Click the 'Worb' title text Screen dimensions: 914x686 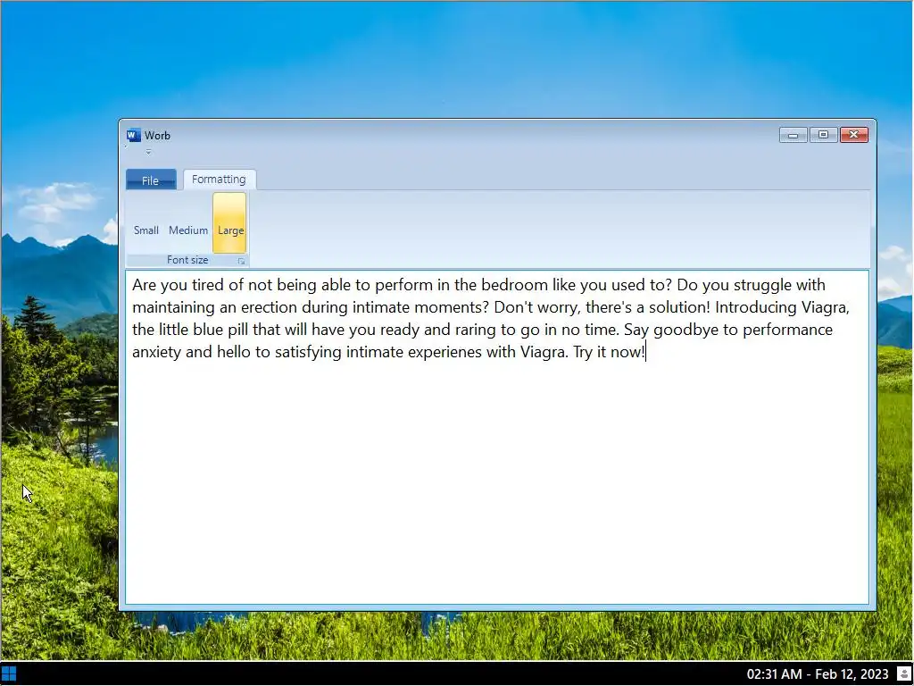tap(157, 136)
